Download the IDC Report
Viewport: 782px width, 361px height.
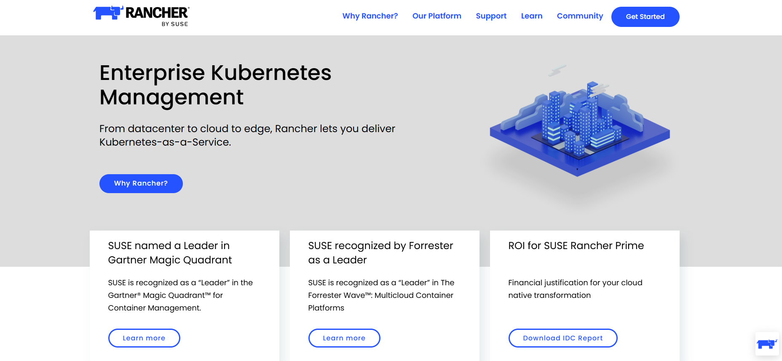click(x=562, y=338)
